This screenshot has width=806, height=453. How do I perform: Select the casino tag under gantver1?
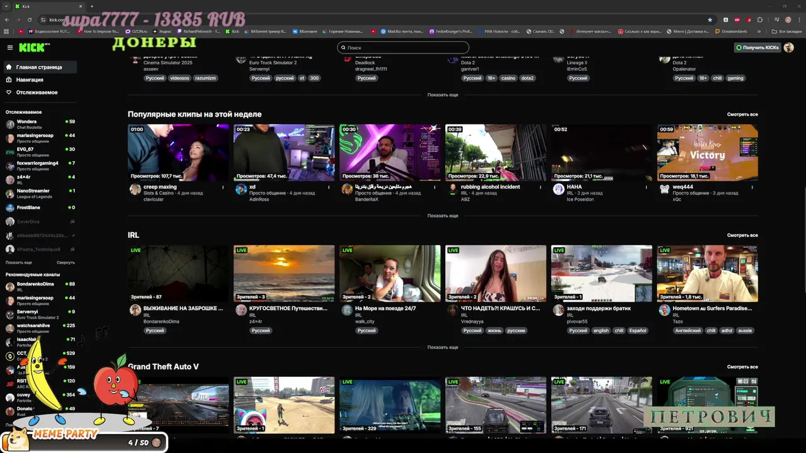click(x=508, y=78)
